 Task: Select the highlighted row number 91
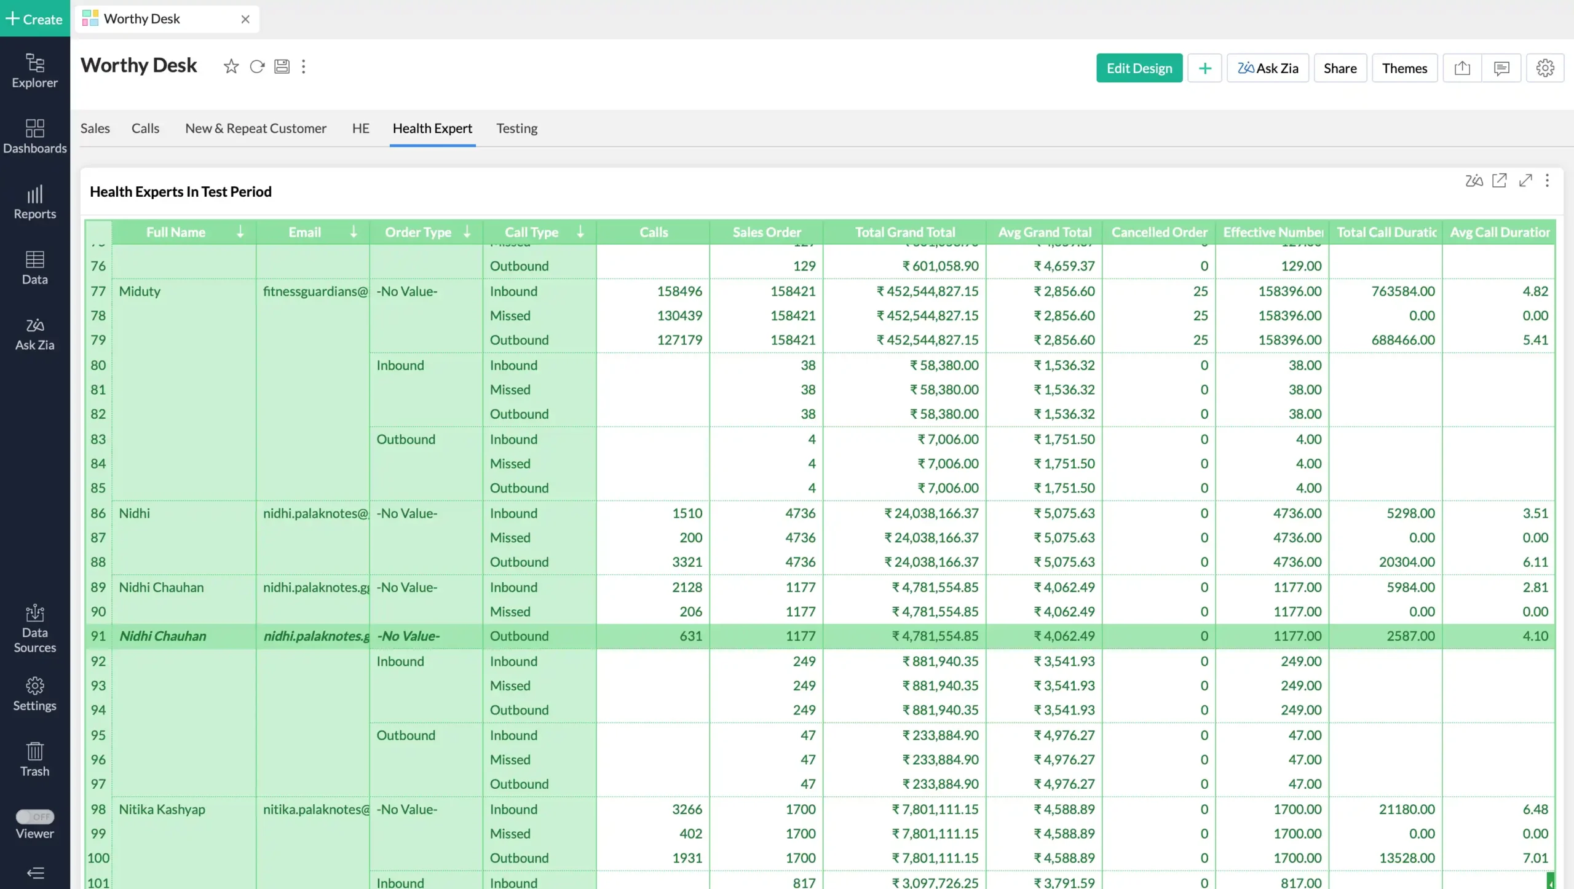[x=98, y=636]
